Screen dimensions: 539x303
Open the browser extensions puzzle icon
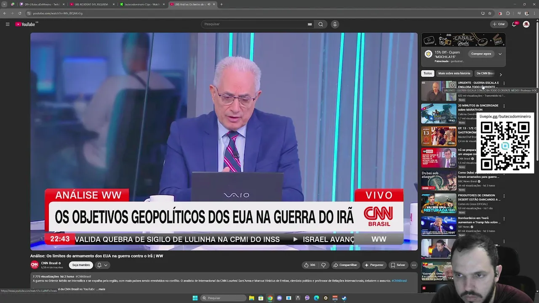click(x=508, y=13)
